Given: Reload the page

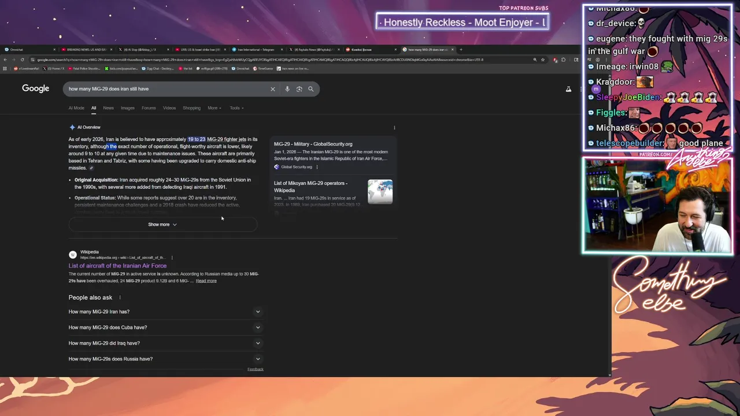Looking at the screenshot, I should [23, 60].
